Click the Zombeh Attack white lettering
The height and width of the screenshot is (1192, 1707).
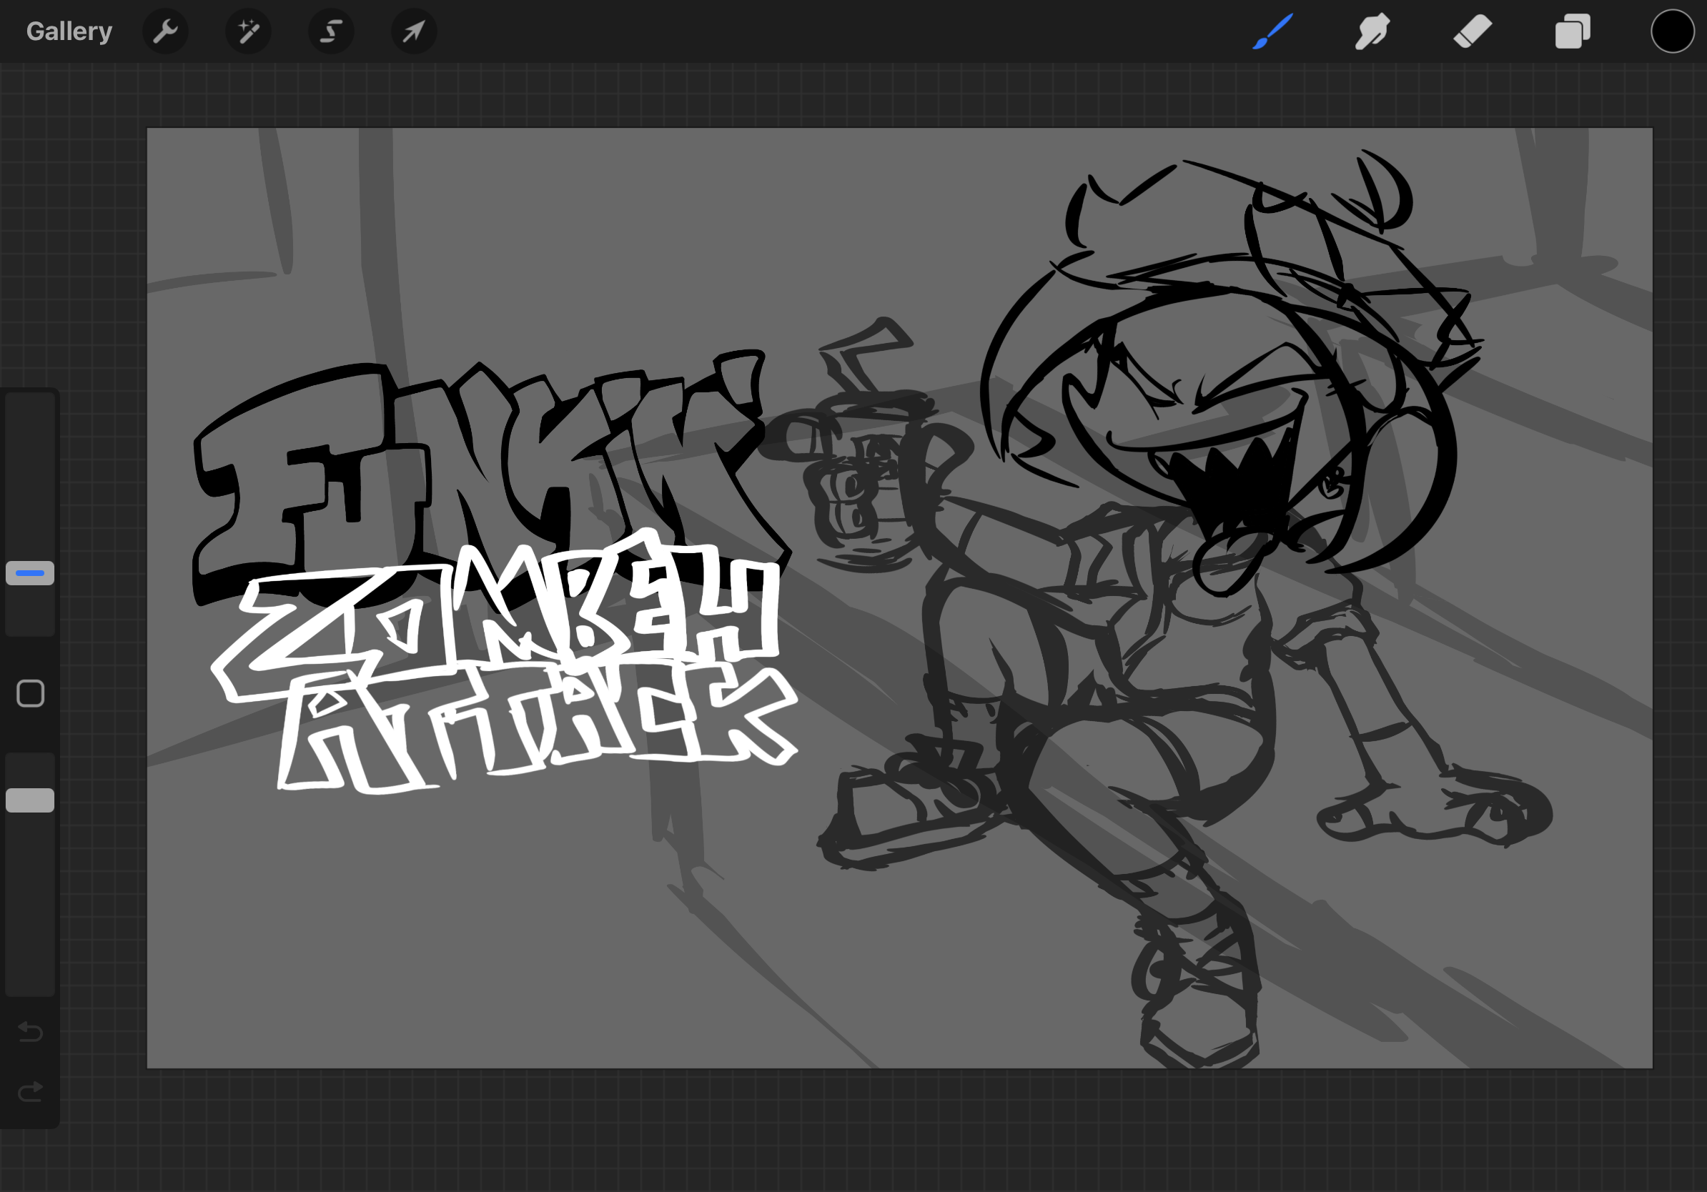(x=505, y=662)
